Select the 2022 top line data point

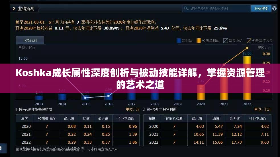[x=247, y=48]
